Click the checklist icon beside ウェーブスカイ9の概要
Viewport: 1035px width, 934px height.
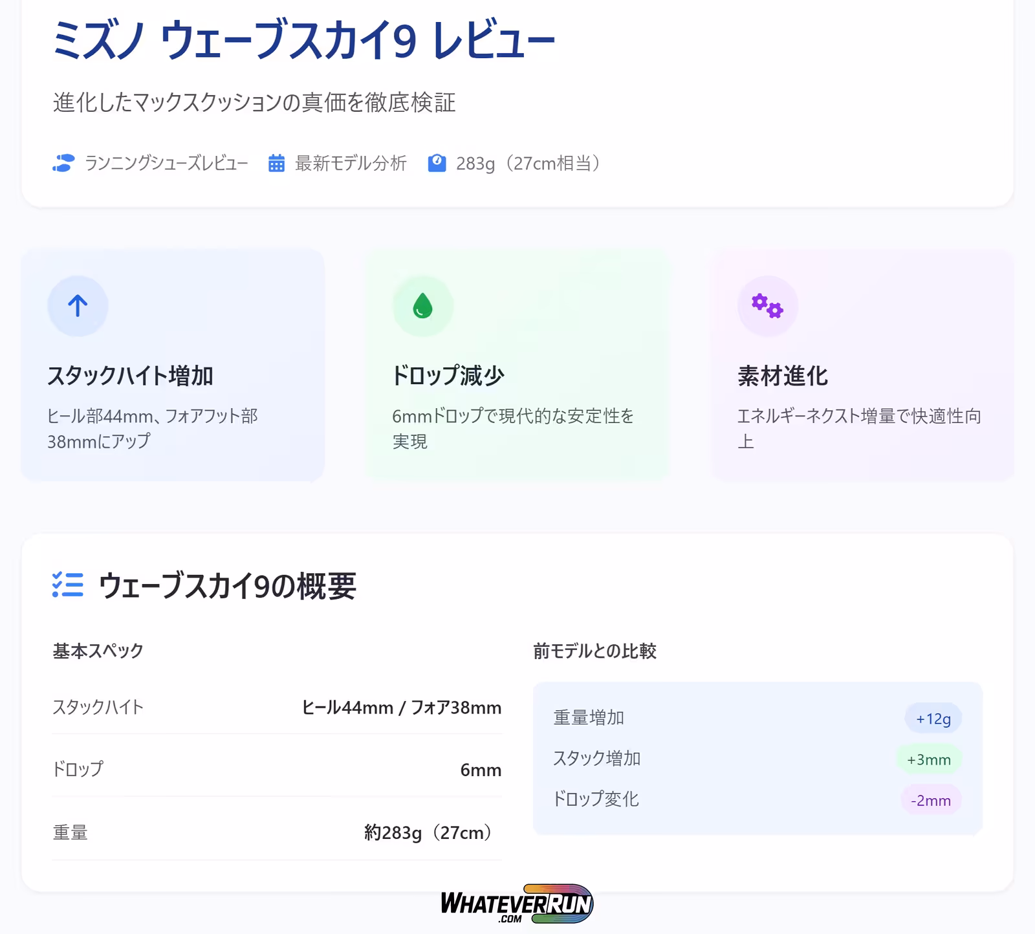point(68,585)
